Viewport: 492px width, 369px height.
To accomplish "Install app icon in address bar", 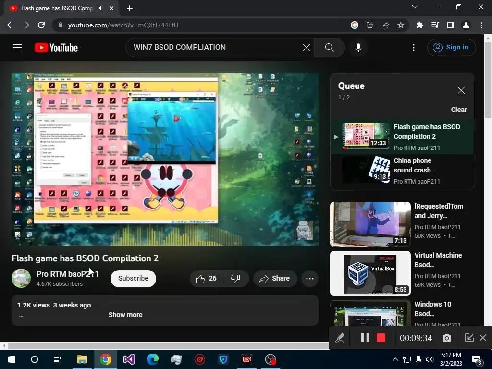I will click(x=370, y=25).
